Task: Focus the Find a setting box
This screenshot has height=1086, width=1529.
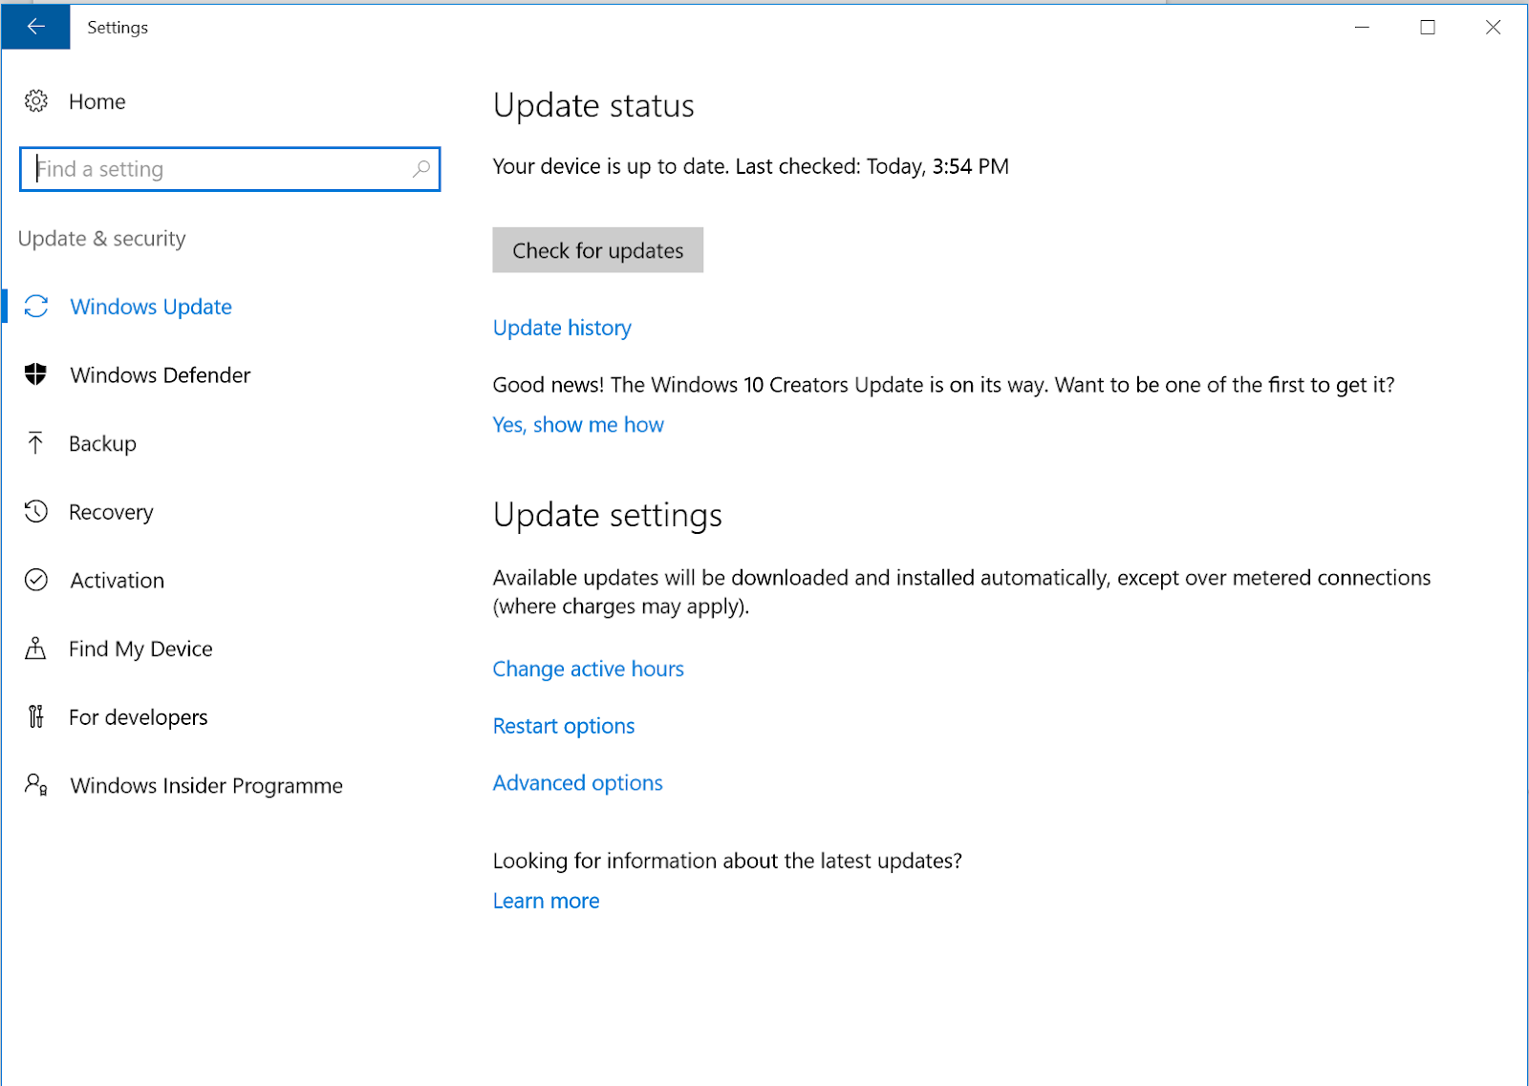Action: (x=229, y=169)
